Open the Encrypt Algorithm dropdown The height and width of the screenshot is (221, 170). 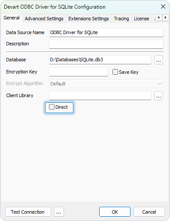[106, 84]
